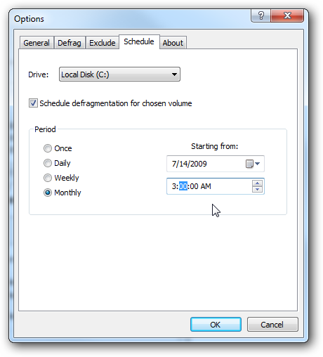323x357 pixels.
Task: Open the calendar date picker icon
Action: [249, 164]
